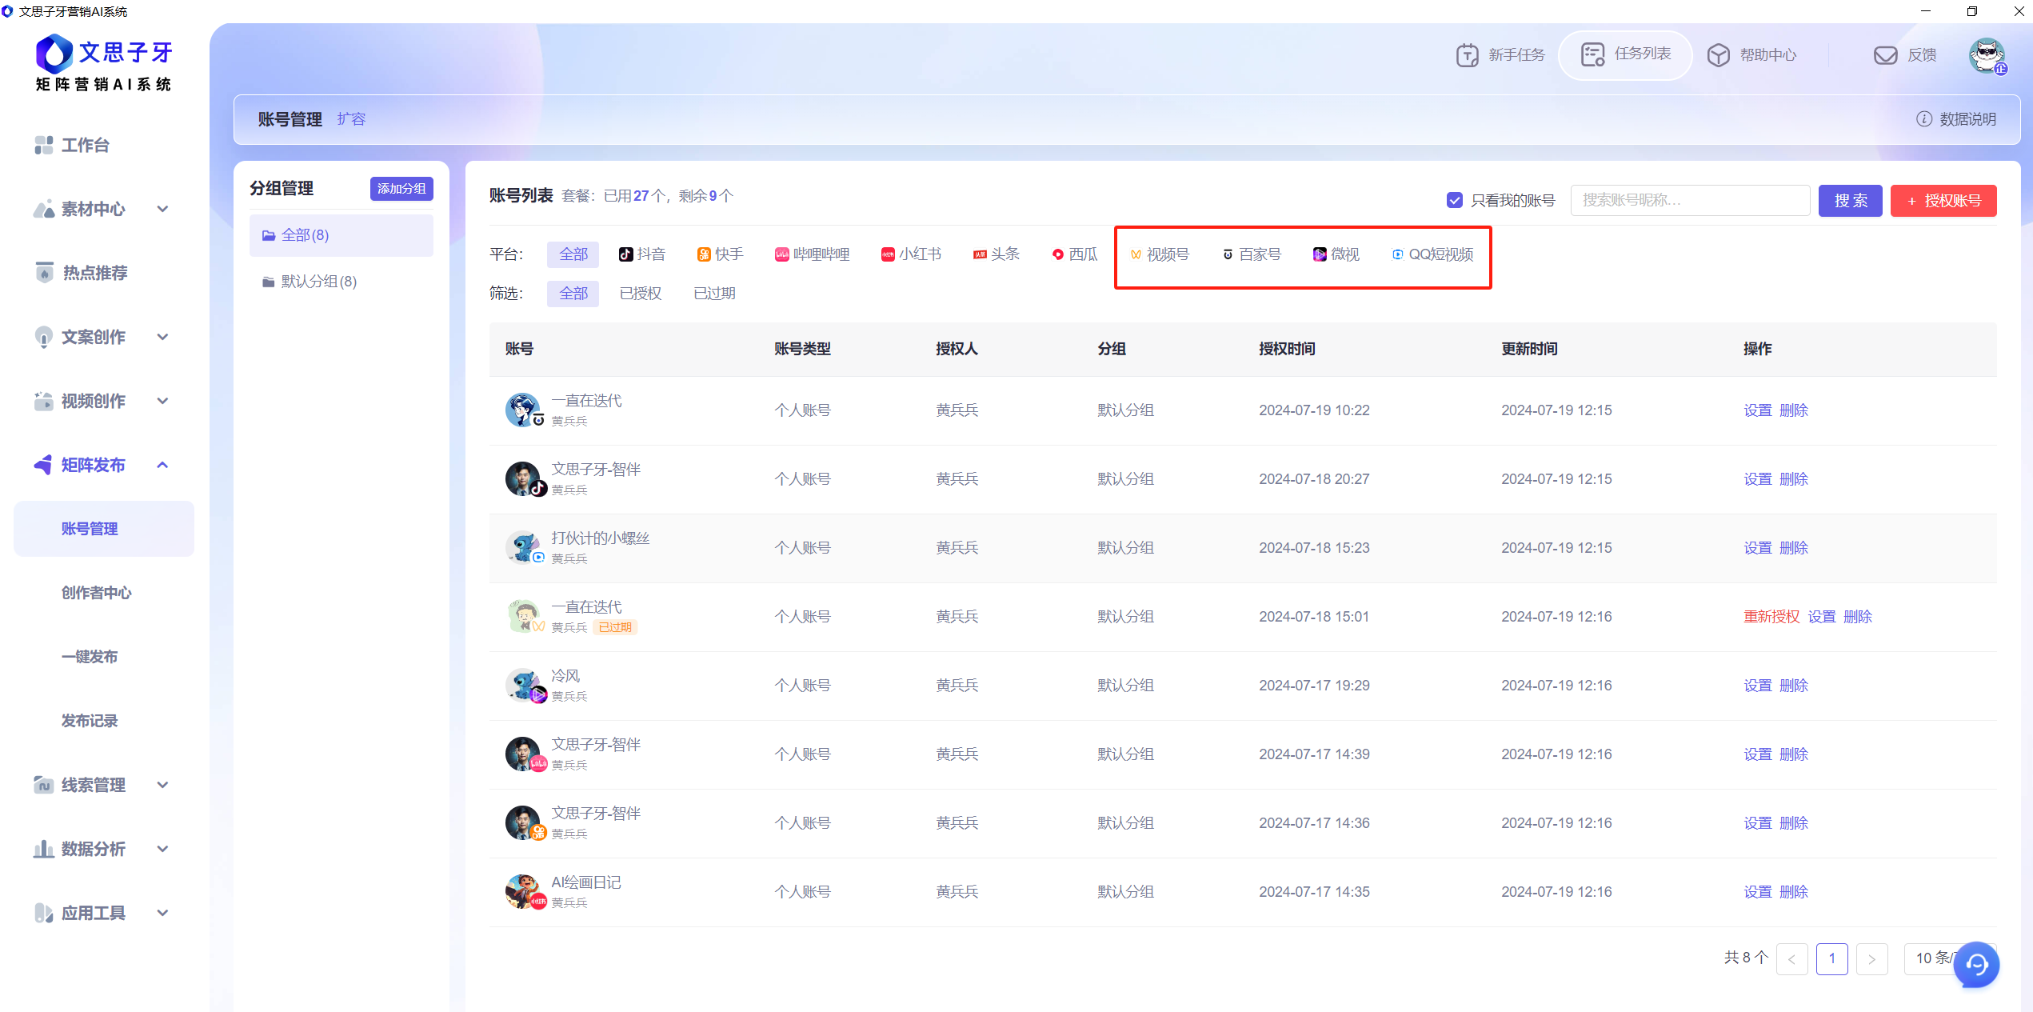This screenshot has width=2033, height=1012.
Task: Click the 搜索 button
Action: coord(1850,200)
